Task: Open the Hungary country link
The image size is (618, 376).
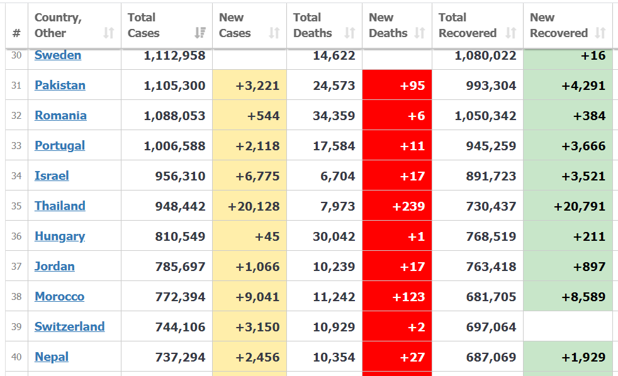Action: coord(60,236)
